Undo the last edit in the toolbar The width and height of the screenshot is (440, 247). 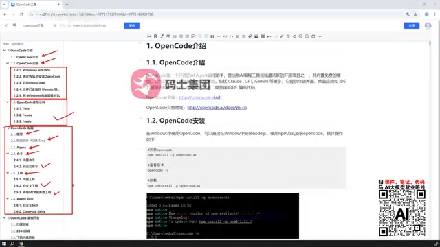[269, 36]
